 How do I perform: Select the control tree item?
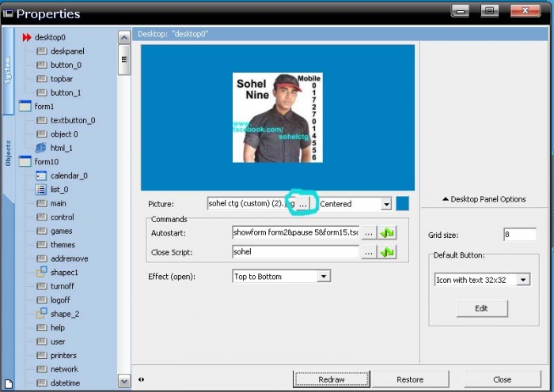pos(63,217)
